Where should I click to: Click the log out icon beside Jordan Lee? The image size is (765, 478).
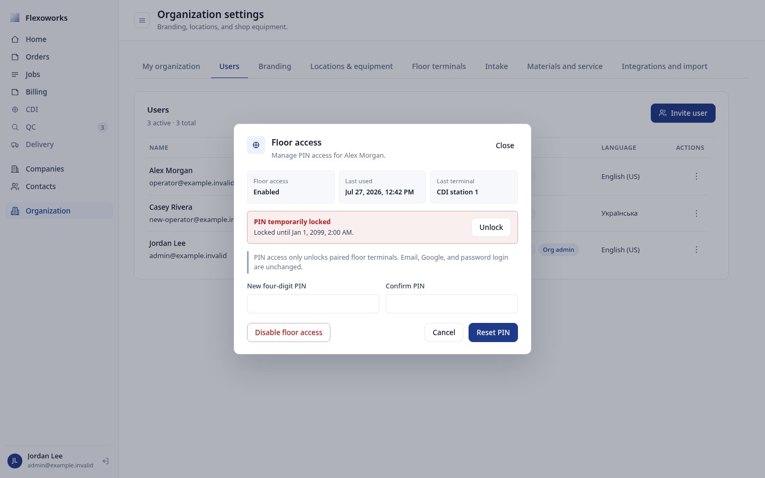(x=106, y=461)
